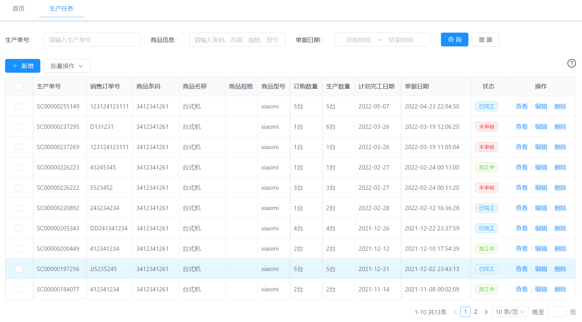This screenshot has width=582, height=322.
Task: Click 加工中 status tag of SC00000226223
Action: point(486,167)
